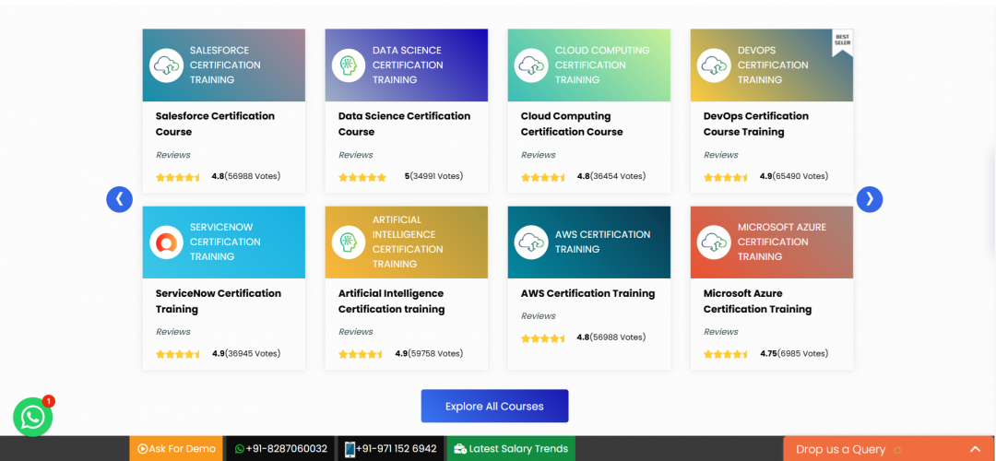Click Reviews label under Artificial Intelligence course
Image resolution: width=996 pixels, height=461 pixels.
(x=356, y=332)
